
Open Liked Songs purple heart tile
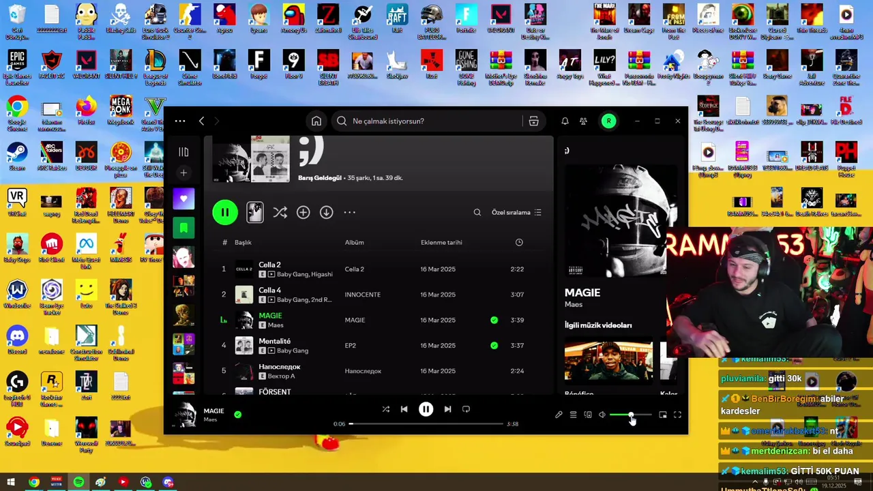coord(183,199)
